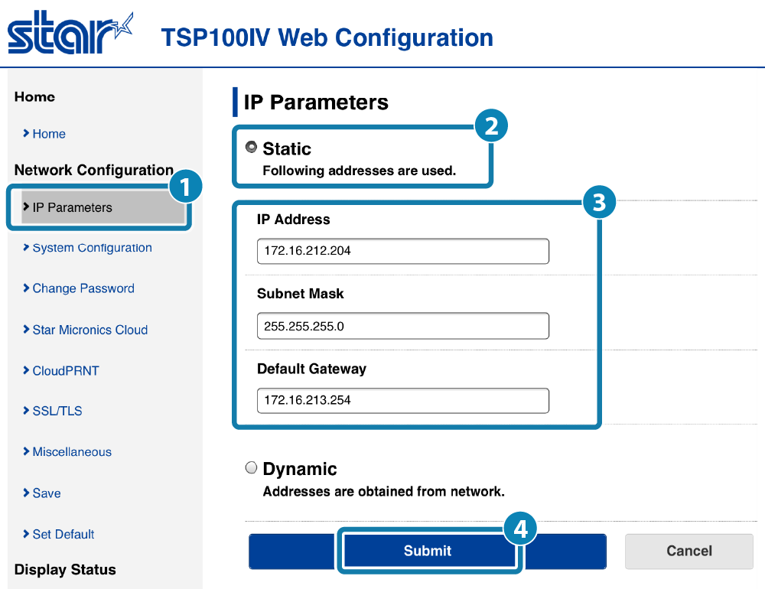This screenshot has width=765, height=589.
Task: Click the Default Gateway input field
Action: point(403,401)
